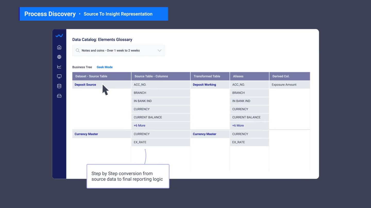Expand +6 More under Aliases
This screenshot has width=371, height=208.
[238, 126]
